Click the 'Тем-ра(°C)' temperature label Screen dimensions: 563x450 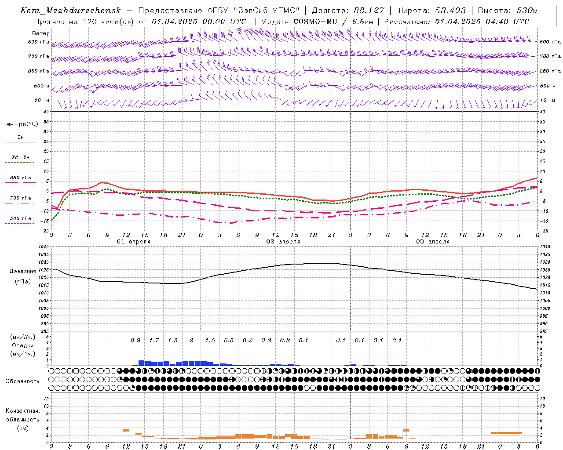click(x=21, y=124)
